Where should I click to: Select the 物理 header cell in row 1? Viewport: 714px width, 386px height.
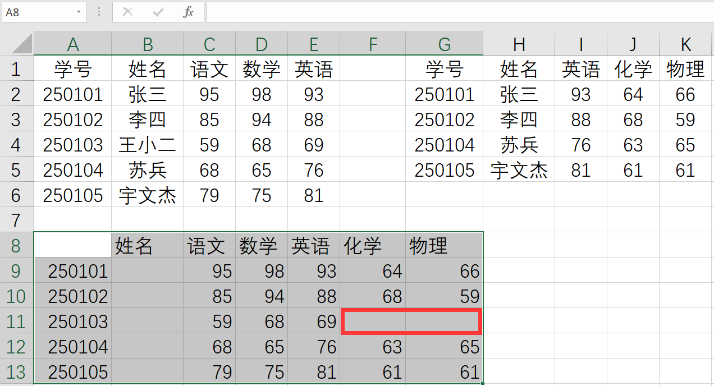[x=685, y=70]
